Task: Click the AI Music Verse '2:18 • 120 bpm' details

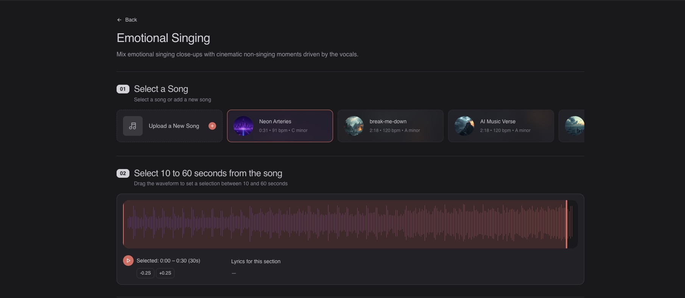Action: tap(505, 130)
